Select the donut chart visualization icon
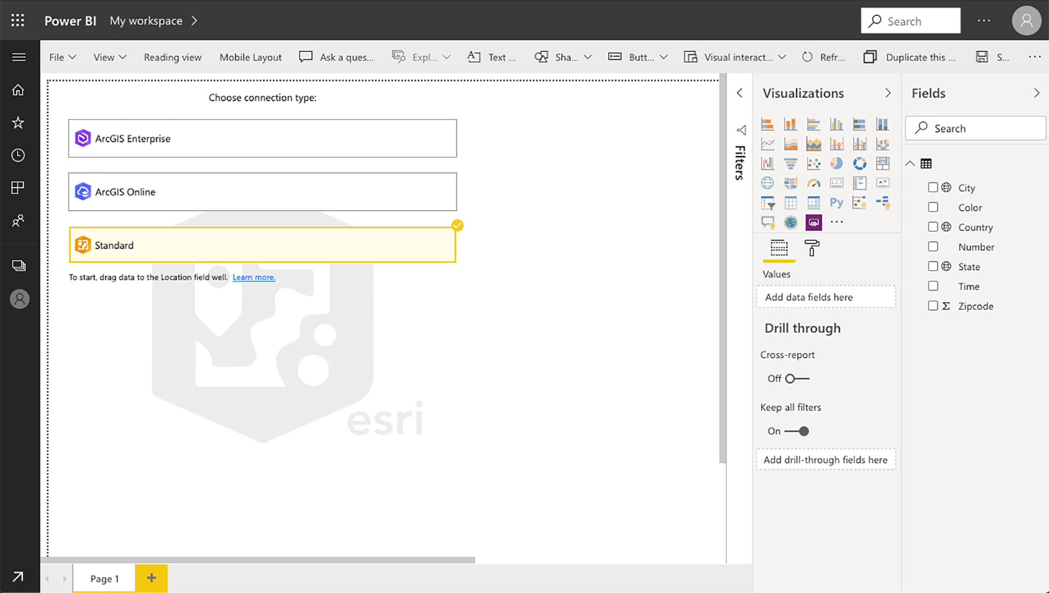1049x593 pixels. click(859, 163)
